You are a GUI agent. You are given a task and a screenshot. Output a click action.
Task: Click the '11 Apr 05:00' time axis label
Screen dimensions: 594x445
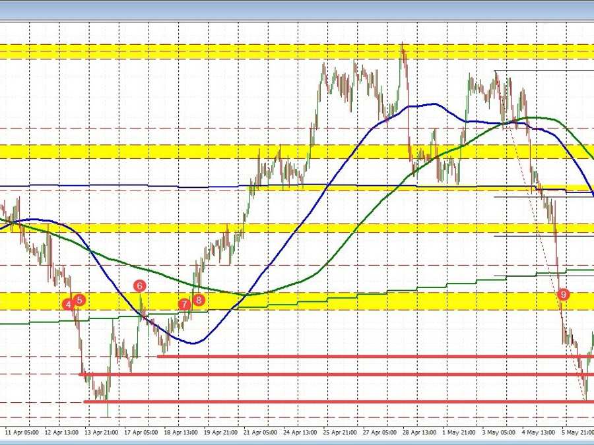click(x=22, y=432)
